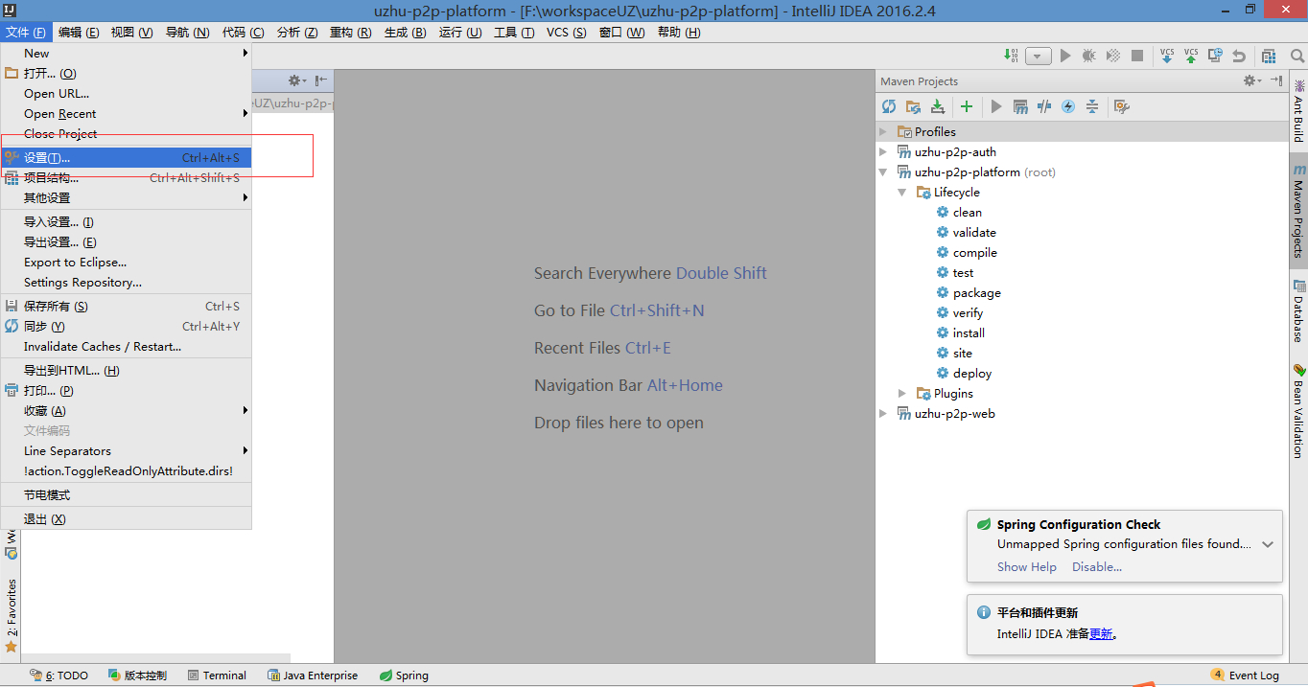Click Download Sources icon in Maven toolbar
The height and width of the screenshot is (687, 1308).
[938, 106]
